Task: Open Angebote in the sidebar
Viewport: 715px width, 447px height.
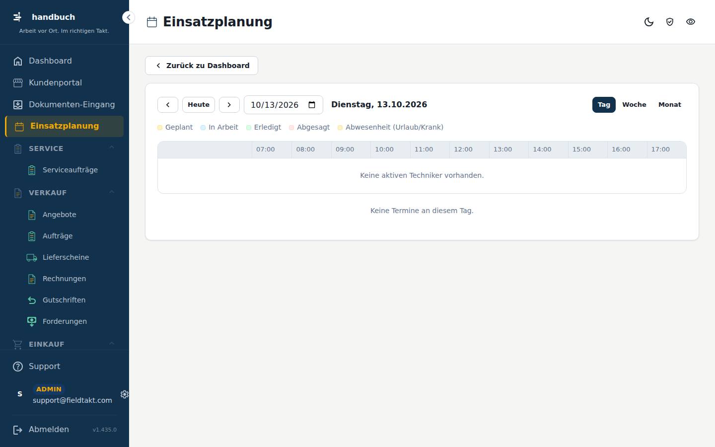Action: point(71,215)
